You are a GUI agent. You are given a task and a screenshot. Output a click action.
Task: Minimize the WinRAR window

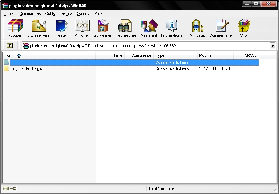pos(247,4)
